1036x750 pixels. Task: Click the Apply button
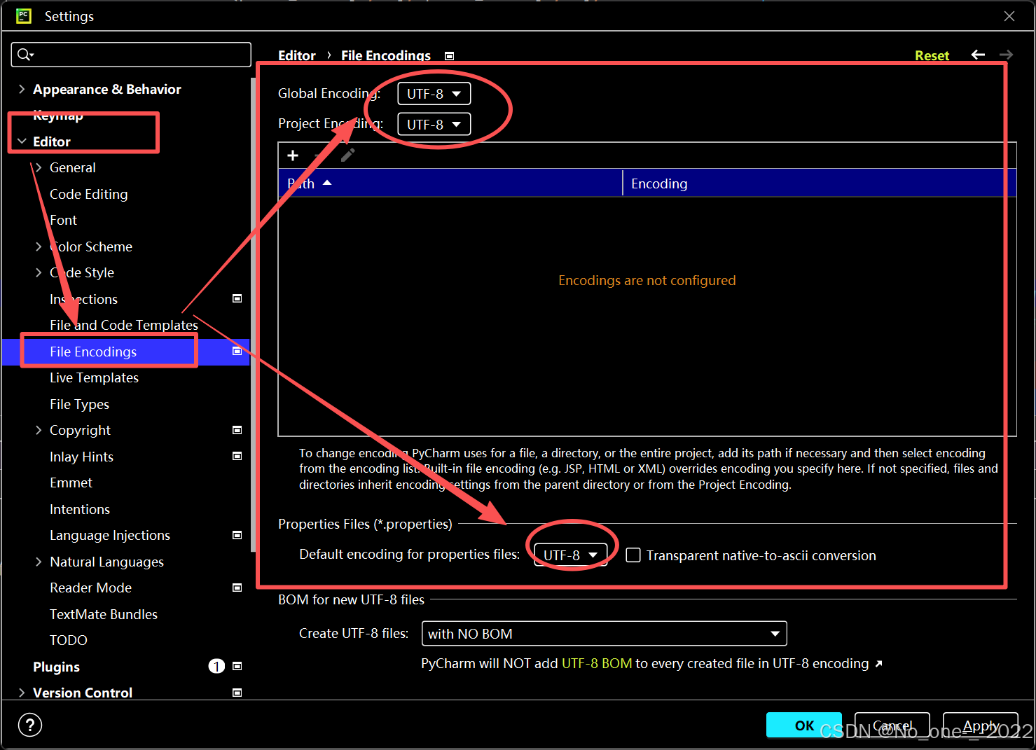(981, 725)
